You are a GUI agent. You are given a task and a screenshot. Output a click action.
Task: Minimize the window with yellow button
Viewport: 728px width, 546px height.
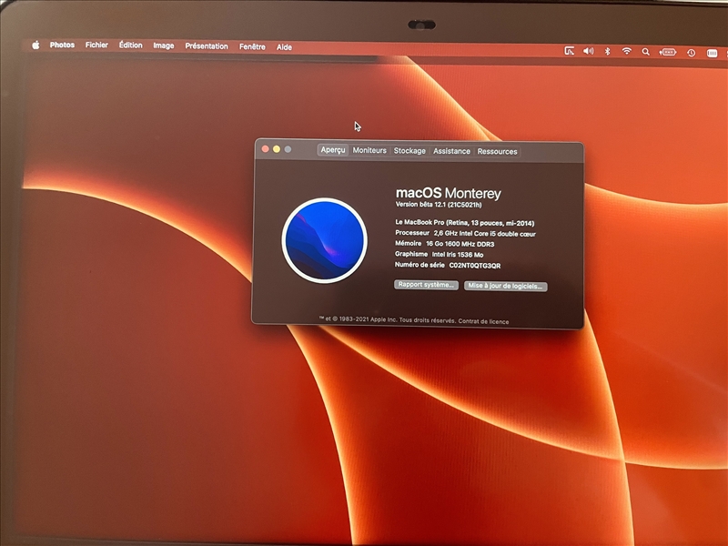point(277,149)
